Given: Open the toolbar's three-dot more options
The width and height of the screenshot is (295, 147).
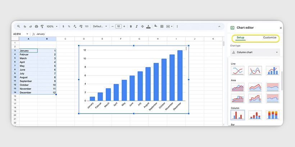Looking at the screenshot, I should click(177, 27).
